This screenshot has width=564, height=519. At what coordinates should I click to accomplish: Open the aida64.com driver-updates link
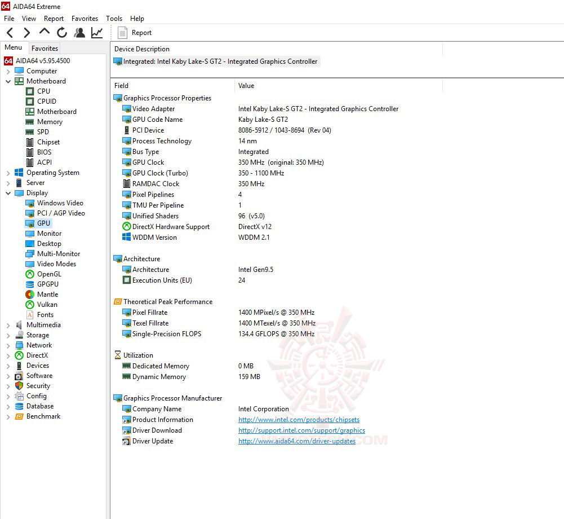[x=297, y=441]
